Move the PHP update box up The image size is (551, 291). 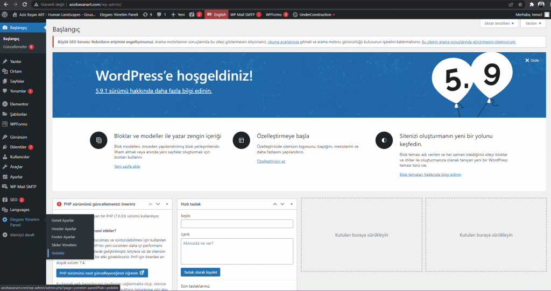pyautogui.click(x=151, y=204)
